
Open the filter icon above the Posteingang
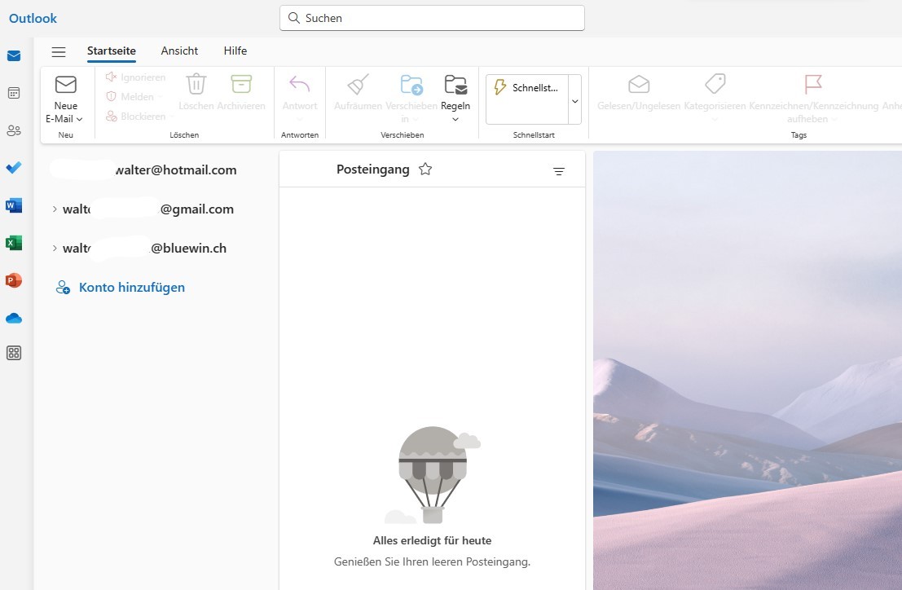[559, 171]
